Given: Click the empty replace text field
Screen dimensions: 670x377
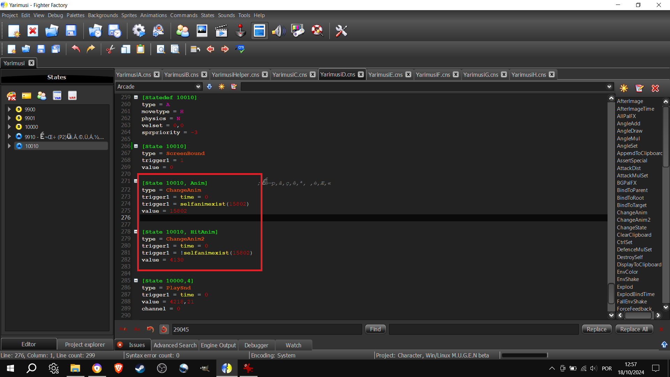Looking at the screenshot, I should point(484,329).
